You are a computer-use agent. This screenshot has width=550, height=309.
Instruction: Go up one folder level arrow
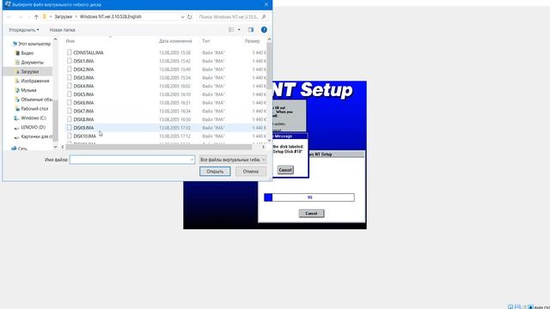[x=36, y=17]
